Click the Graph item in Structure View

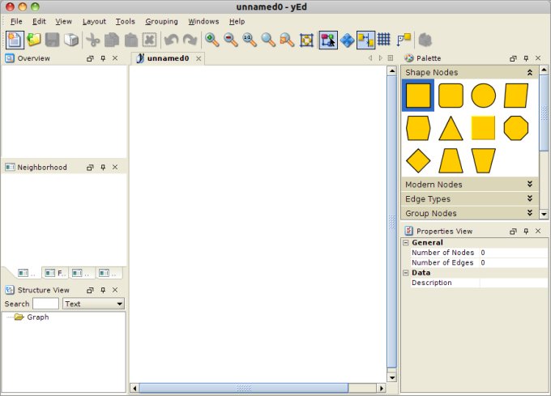37,317
